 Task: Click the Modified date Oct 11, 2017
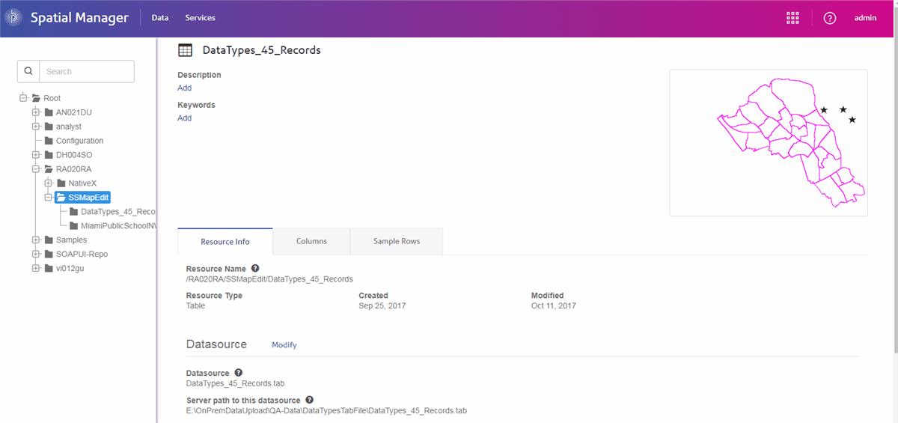(x=554, y=305)
